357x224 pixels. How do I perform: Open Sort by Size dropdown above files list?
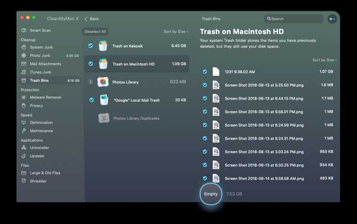pos(325,60)
